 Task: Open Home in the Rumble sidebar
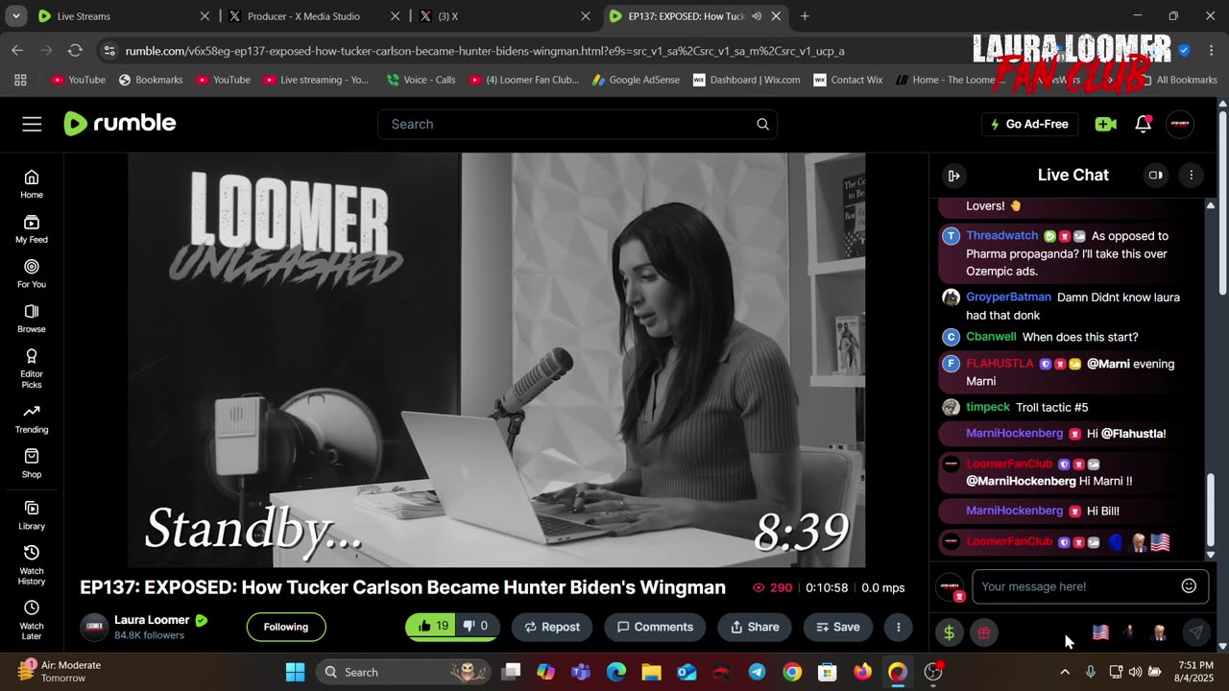pyautogui.click(x=32, y=183)
